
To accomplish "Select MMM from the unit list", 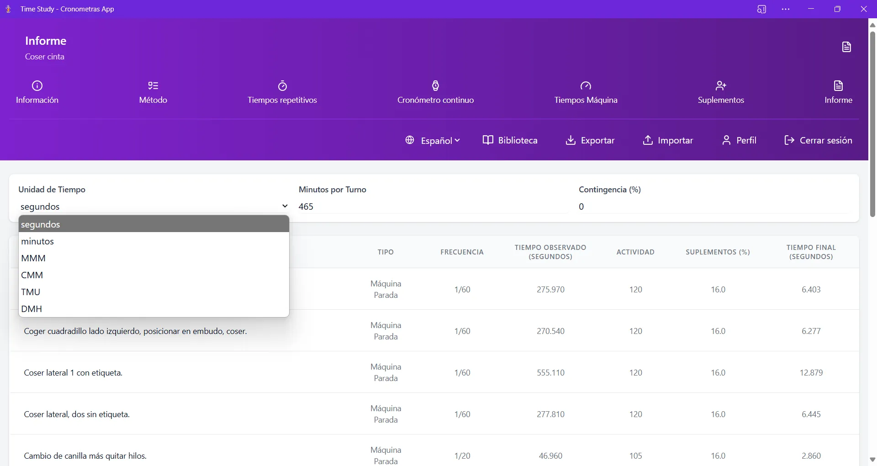I will coord(154,258).
